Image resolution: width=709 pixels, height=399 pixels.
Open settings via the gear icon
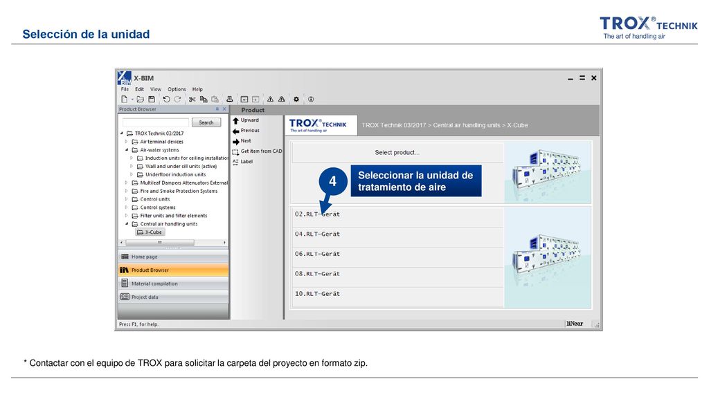point(296,100)
